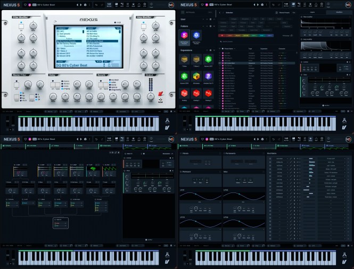Switch to N2 Retro view in library window
Image resolution: width=354 pixels, height=269 pixels.
[x=286, y=5]
